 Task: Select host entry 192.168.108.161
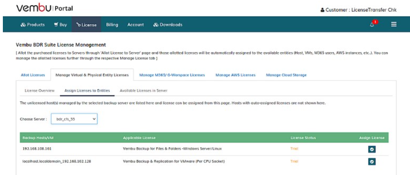coord(37,149)
